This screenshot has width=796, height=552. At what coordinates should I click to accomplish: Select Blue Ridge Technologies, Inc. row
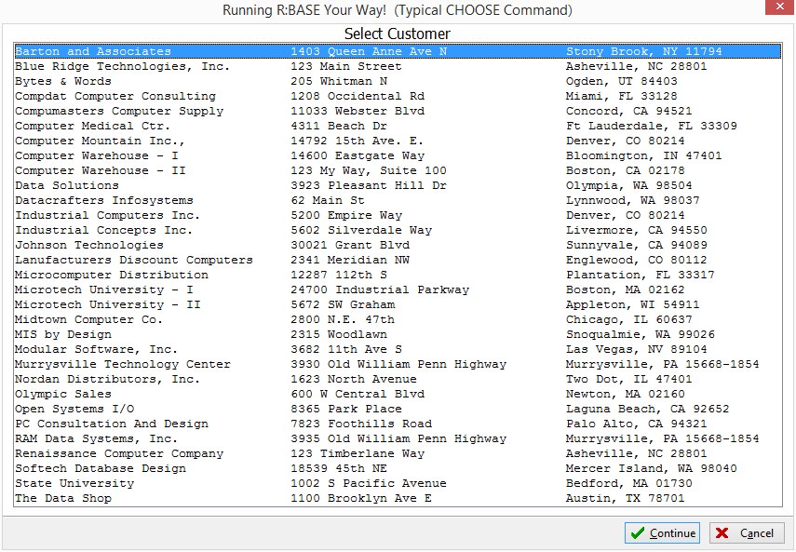(x=122, y=67)
